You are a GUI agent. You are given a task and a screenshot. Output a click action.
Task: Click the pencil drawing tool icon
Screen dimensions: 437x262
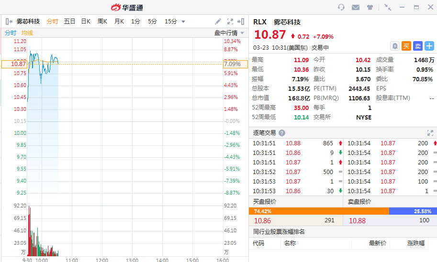[x=218, y=22]
